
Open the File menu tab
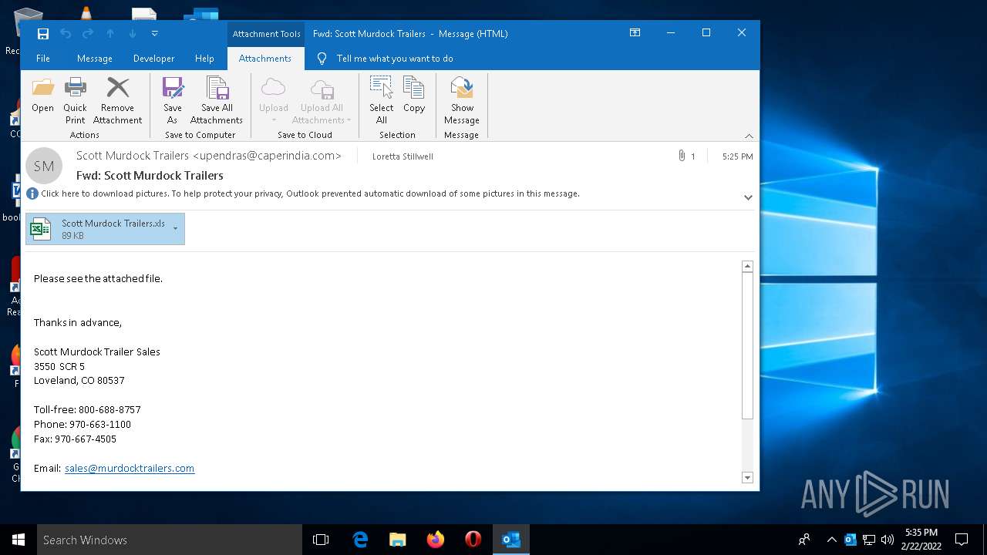[x=43, y=59]
